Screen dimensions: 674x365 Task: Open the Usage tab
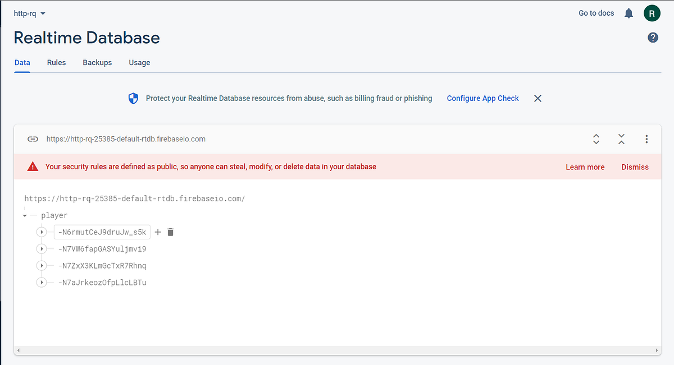point(139,63)
